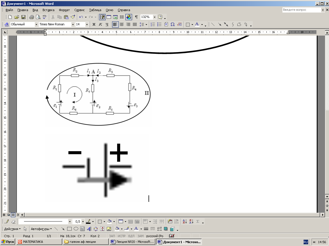This screenshot has height=246, width=329.
Task: Open print preview
Action: (x=38, y=17)
